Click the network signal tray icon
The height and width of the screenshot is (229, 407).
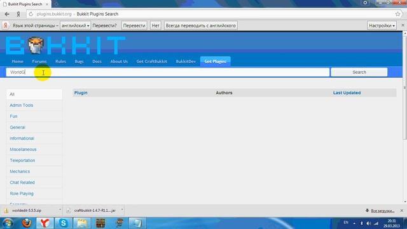(376, 223)
